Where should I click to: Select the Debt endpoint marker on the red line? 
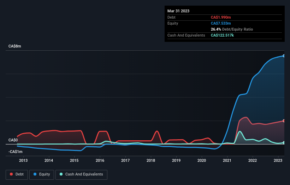coord(284,121)
